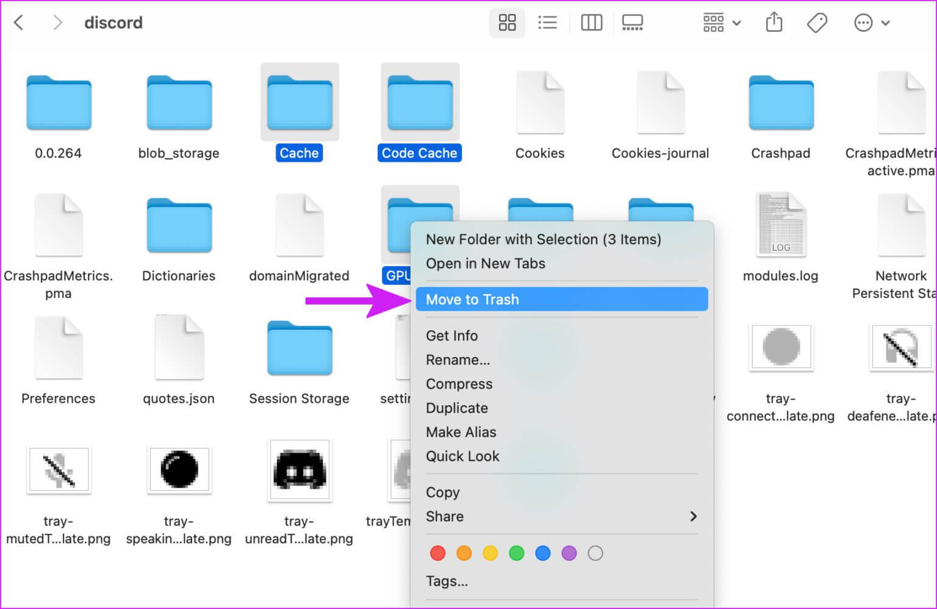Apply the red tag color
The image size is (937, 609).
coord(438,553)
